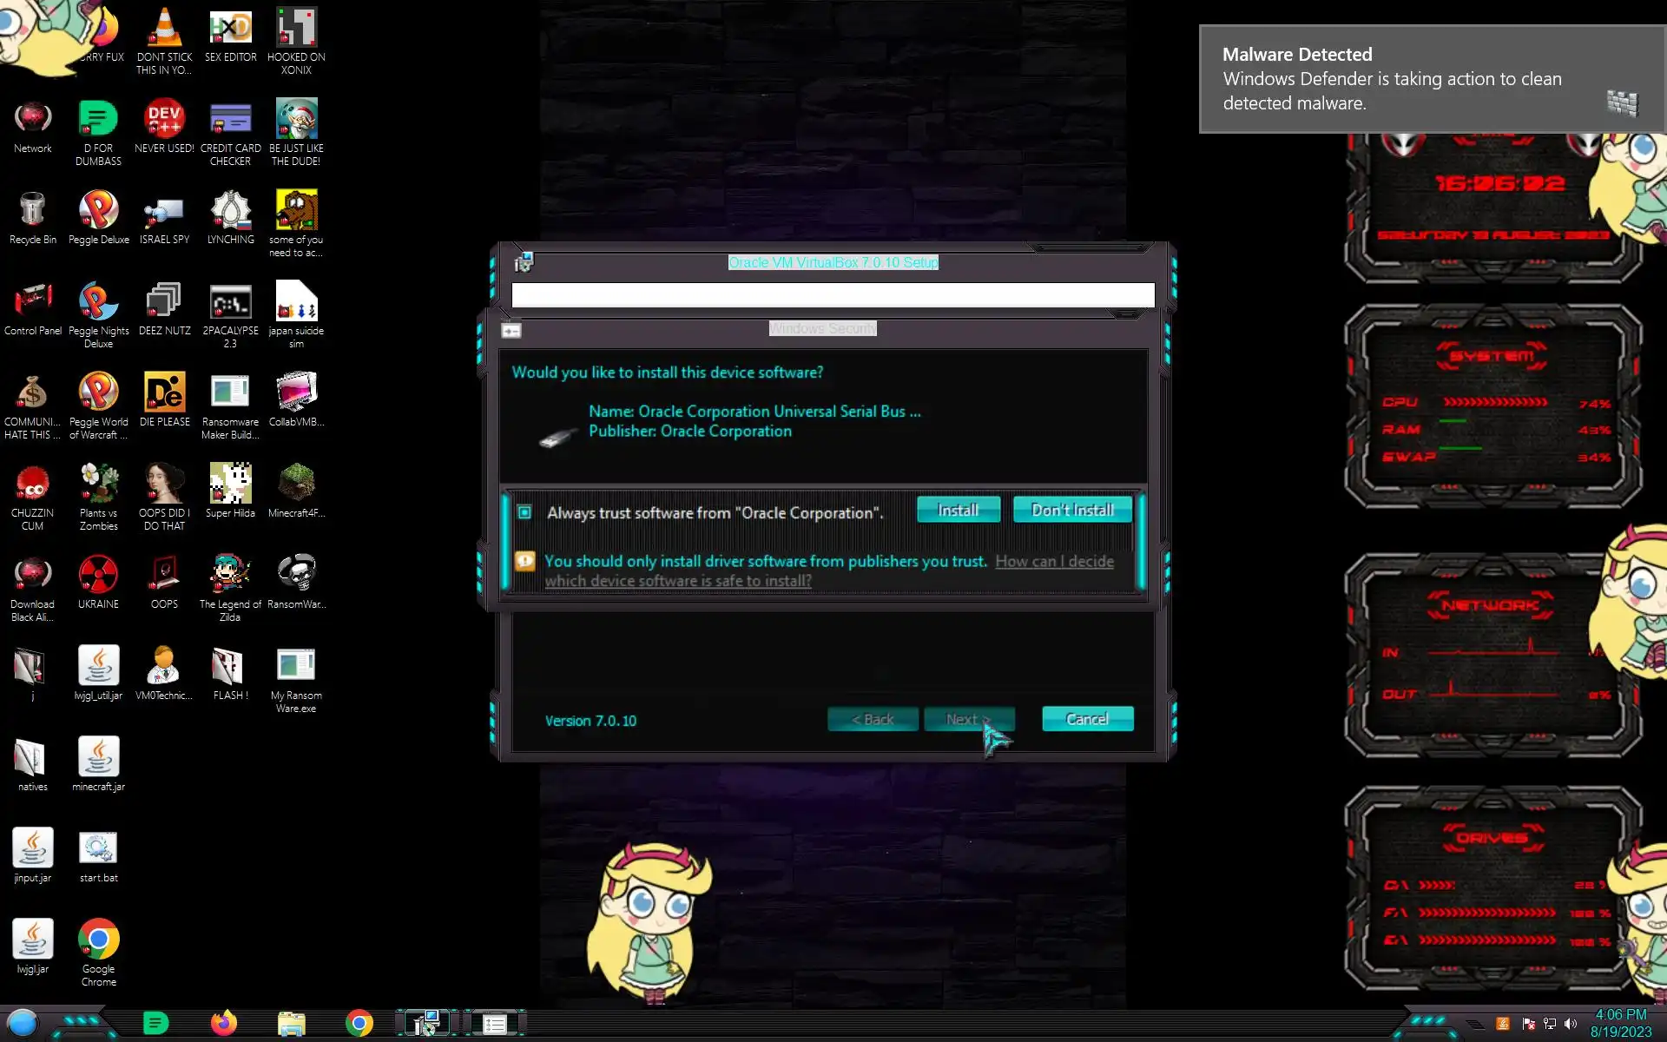Select the start.bat desktop file
Image resolution: width=1667 pixels, height=1042 pixels.
[x=98, y=849]
